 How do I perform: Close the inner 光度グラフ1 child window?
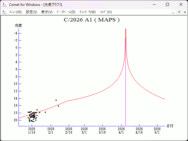tap(184, 12)
